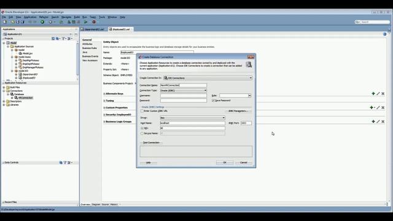Click filter icon in Data Controls panel header
The width and height of the screenshot is (393, 221).
[x=65, y=163]
